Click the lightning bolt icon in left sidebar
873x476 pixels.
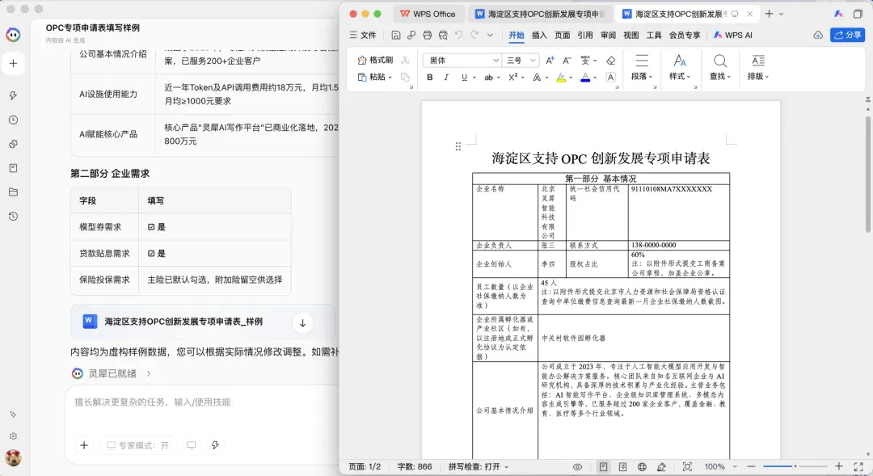[14, 95]
